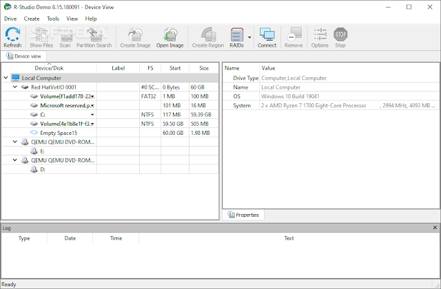Open the Options toolbar icon
Screen dimensions: 441x289
pyautogui.click(x=320, y=37)
